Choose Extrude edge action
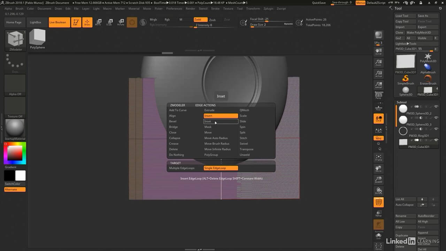 pyautogui.click(x=221, y=110)
